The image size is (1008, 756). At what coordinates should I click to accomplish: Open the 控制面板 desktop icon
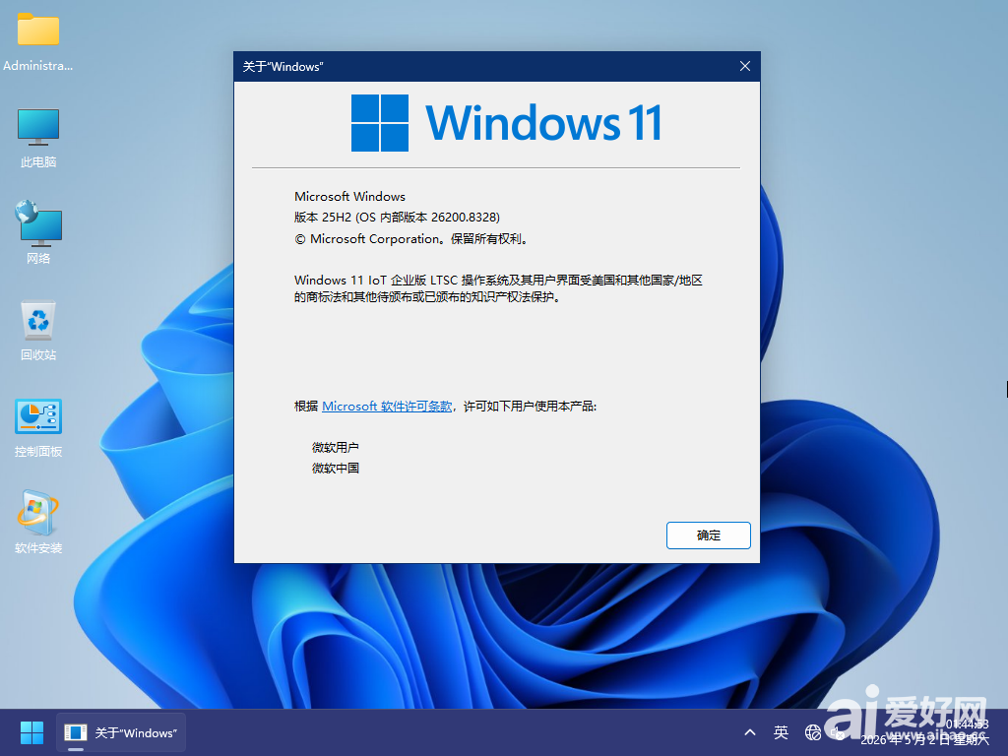38,427
